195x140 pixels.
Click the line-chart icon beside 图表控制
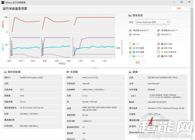coord(130,15)
